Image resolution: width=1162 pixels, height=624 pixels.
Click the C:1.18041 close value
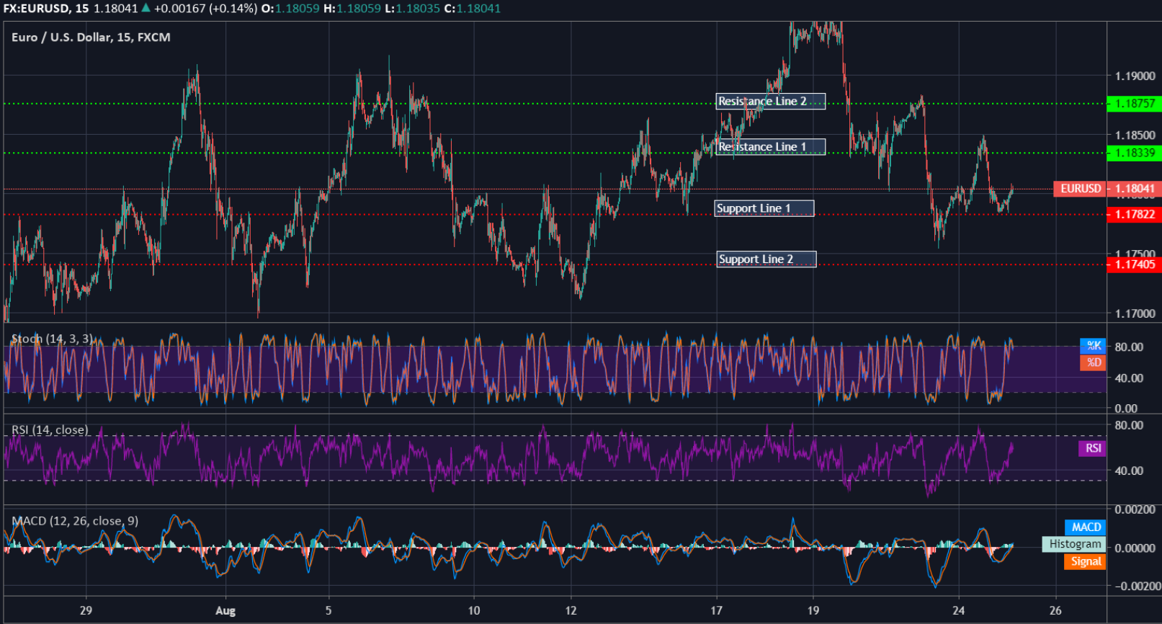click(x=472, y=9)
